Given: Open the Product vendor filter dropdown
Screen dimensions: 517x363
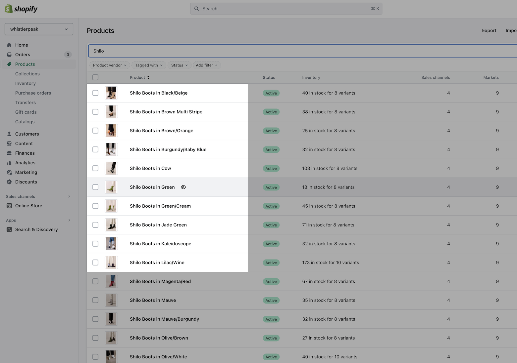Looking at the screenshot, I should 110,65.
